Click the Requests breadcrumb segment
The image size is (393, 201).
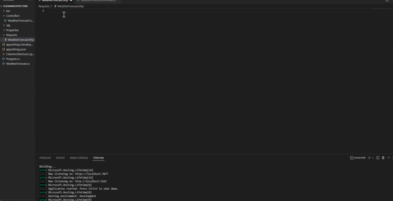pos(44,6)
